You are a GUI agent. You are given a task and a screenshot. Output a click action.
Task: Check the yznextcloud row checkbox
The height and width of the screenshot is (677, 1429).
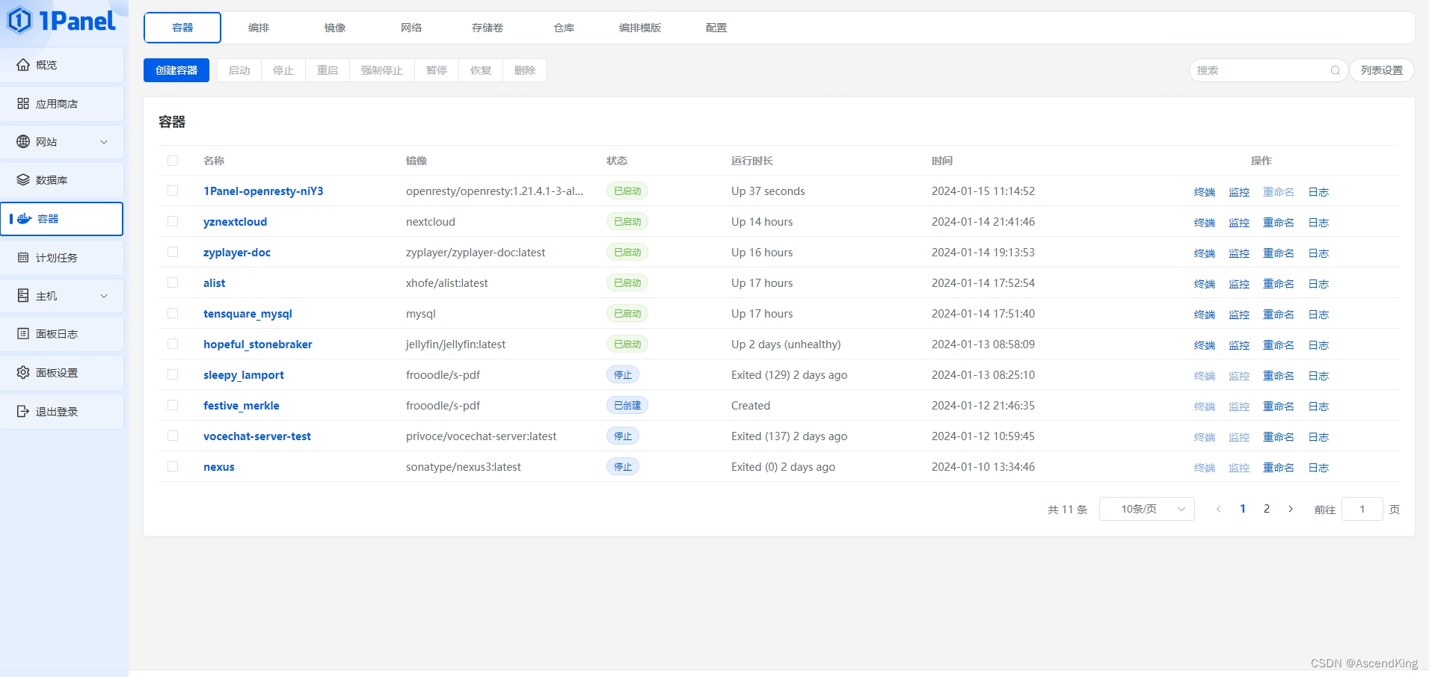[173, 222]
